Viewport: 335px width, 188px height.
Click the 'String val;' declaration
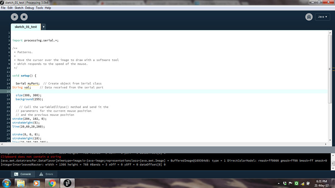[22, 87]
